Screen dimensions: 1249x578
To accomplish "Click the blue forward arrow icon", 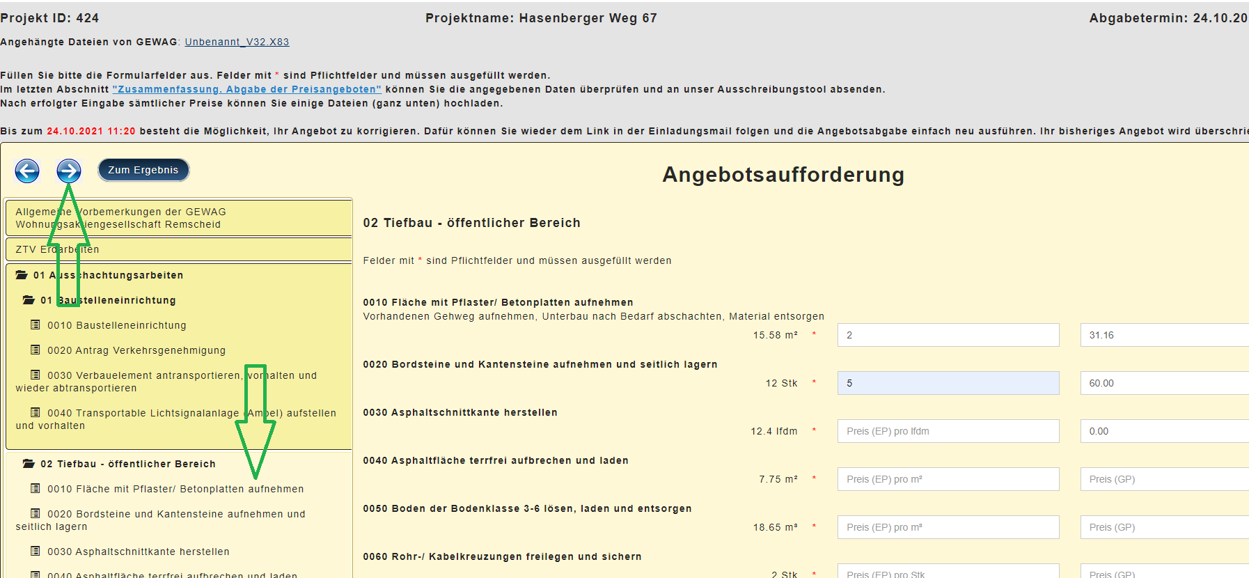I will [x=69, y=171].
